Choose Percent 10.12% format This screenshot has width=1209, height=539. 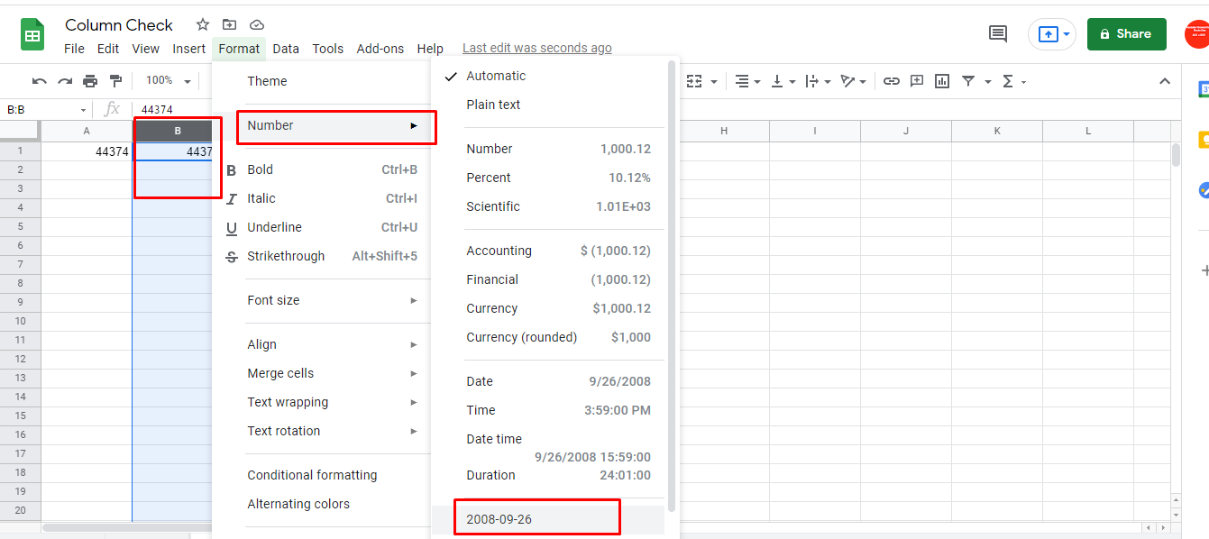549,178
